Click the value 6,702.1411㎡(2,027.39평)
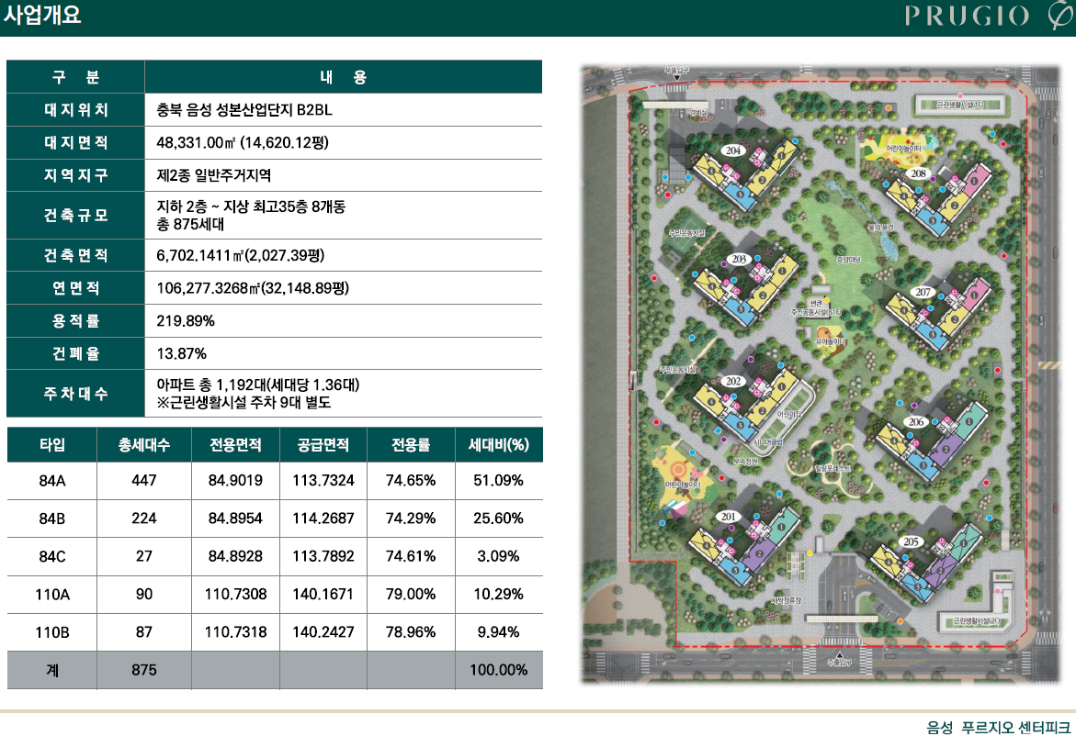 (x=240, y=256)
